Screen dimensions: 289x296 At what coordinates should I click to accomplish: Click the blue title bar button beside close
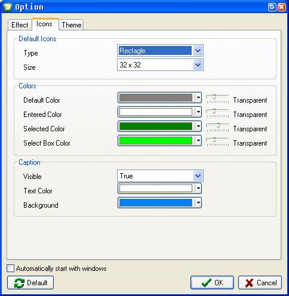click(272, 7)
